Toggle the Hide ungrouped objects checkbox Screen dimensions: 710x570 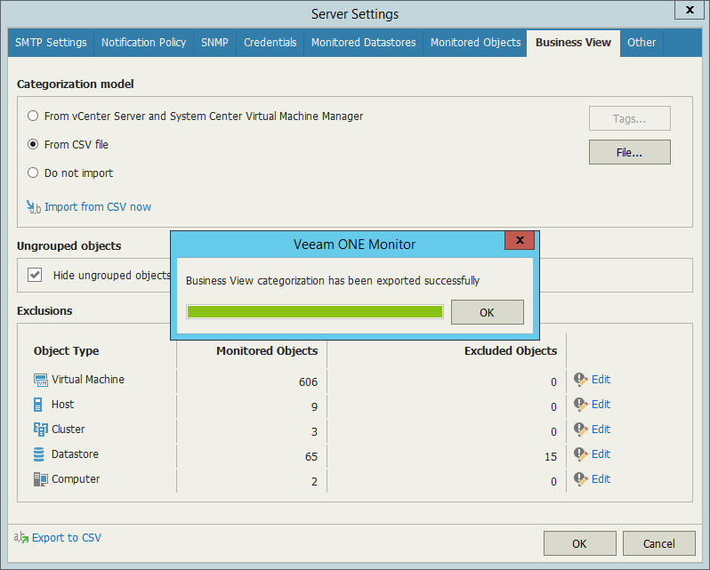coord(35,275)
